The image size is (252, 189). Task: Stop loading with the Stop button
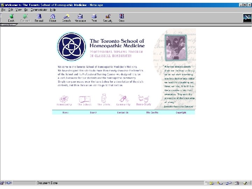[121, 18]
